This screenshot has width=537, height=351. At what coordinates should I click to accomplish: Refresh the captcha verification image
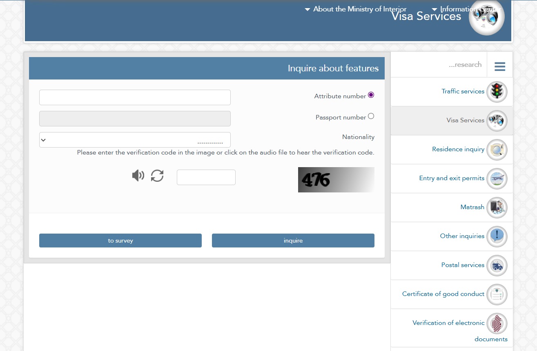click(157, 176)
